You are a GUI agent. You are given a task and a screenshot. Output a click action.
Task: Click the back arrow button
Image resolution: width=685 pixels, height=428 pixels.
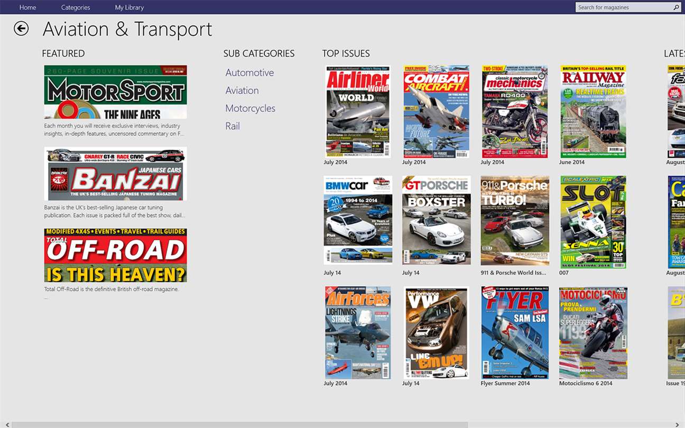coord(21,29)
